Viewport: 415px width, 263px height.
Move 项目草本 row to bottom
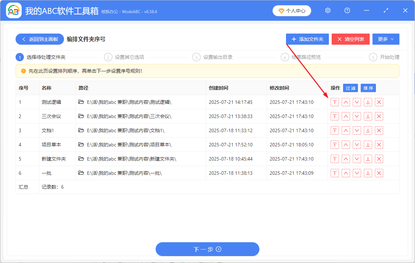click(368, 145)
